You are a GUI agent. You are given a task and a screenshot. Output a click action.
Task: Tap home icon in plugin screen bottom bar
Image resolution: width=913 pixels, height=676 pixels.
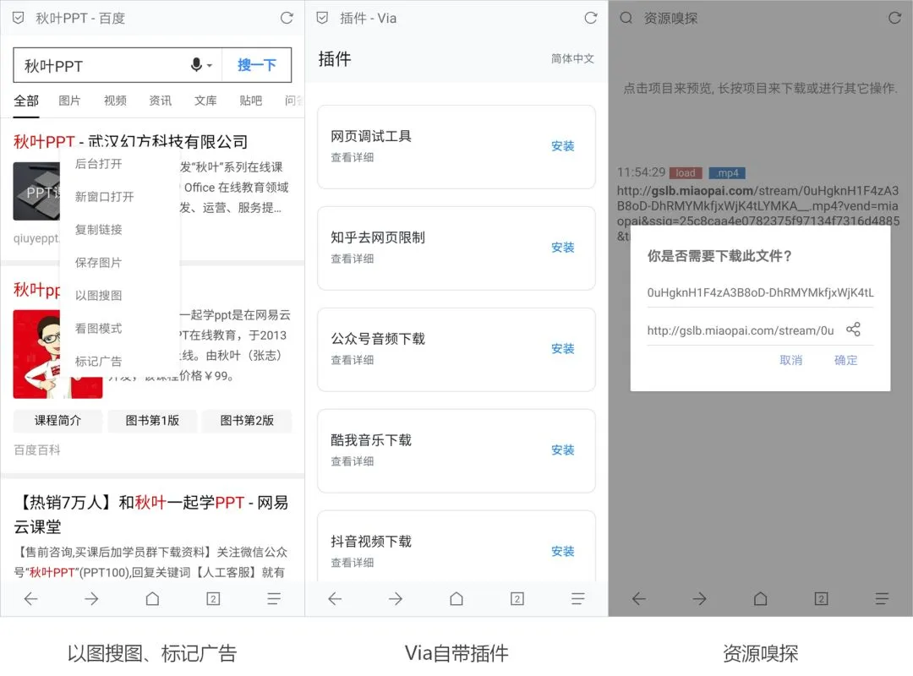[456, 598]
